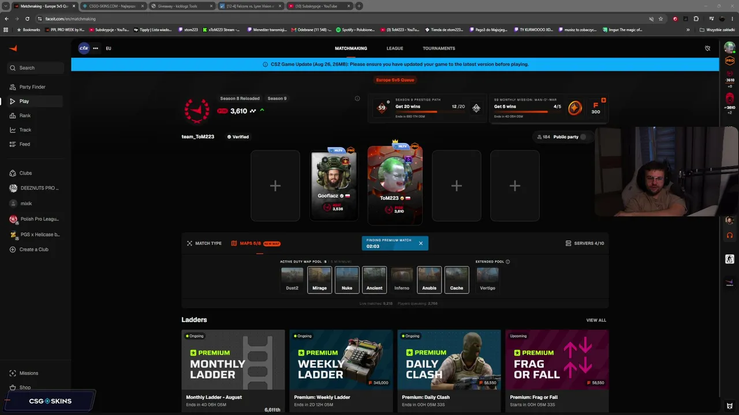Screen dimensions: 739x415
Task: Open Gooflacz's player card
Action: pyautogui.click(x=334, y=186)
